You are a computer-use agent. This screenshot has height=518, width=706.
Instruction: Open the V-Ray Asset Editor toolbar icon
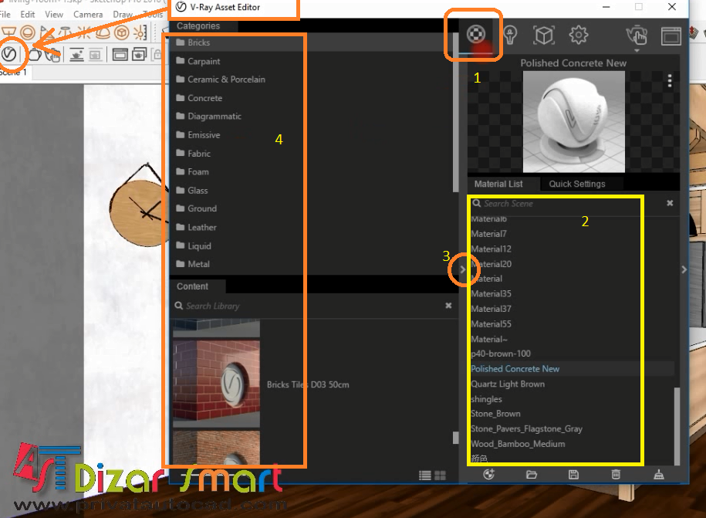(x=9, y=55)
